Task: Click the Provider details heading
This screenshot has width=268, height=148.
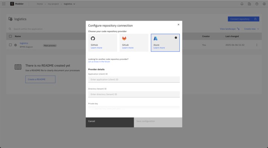Action: tap(96, 69)
